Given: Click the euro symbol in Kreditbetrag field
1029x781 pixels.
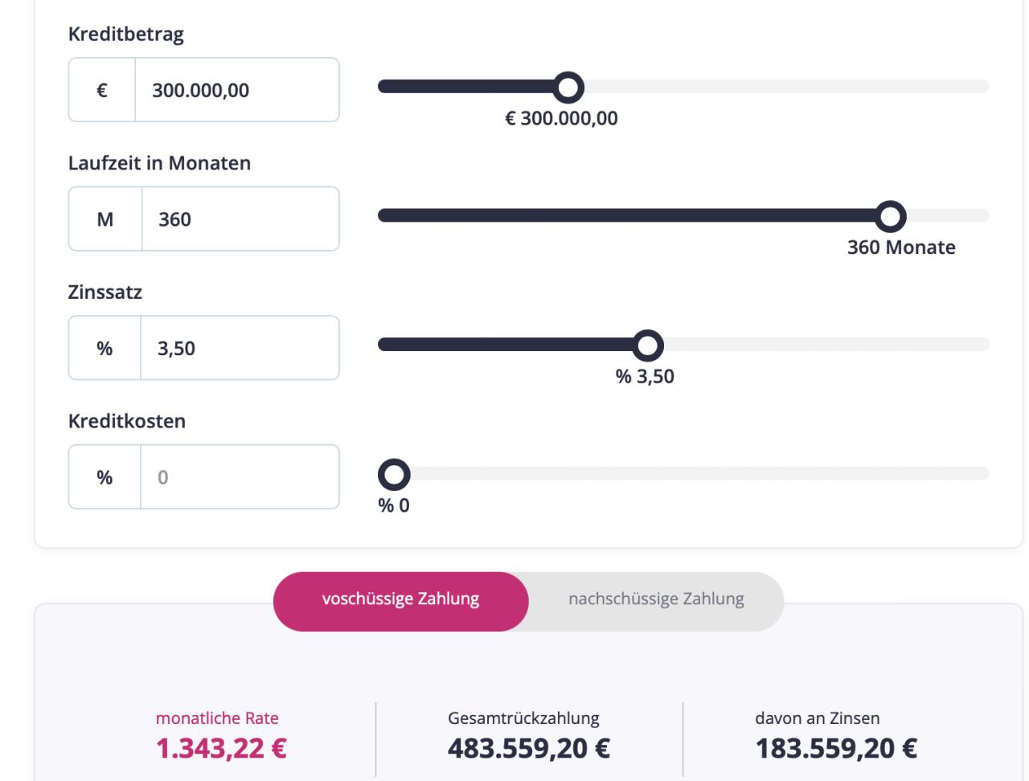Looking at the screenshot, I should [102, 90].
